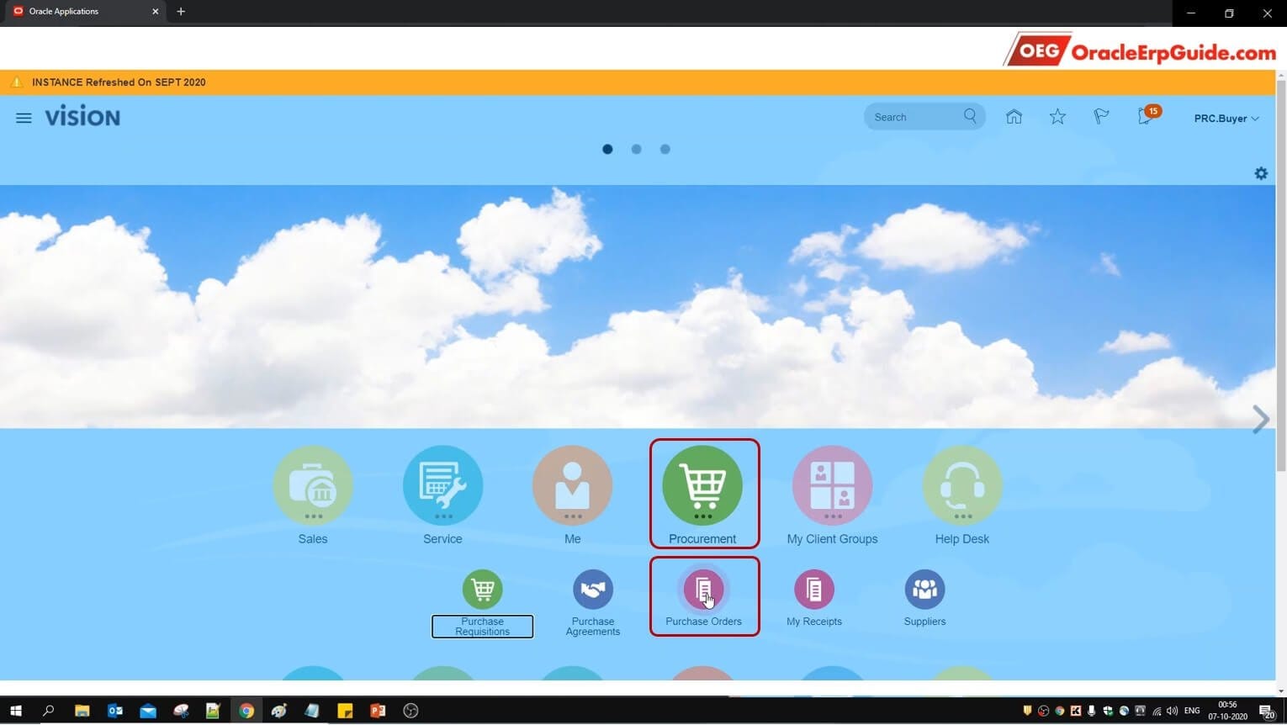Image resolution: width=1287 pixels, height=725 pixels.
Task: Click the ENG language indicator
Action: [1192, 712]
